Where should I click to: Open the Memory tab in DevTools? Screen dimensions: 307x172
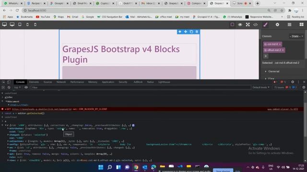(93, 82)
